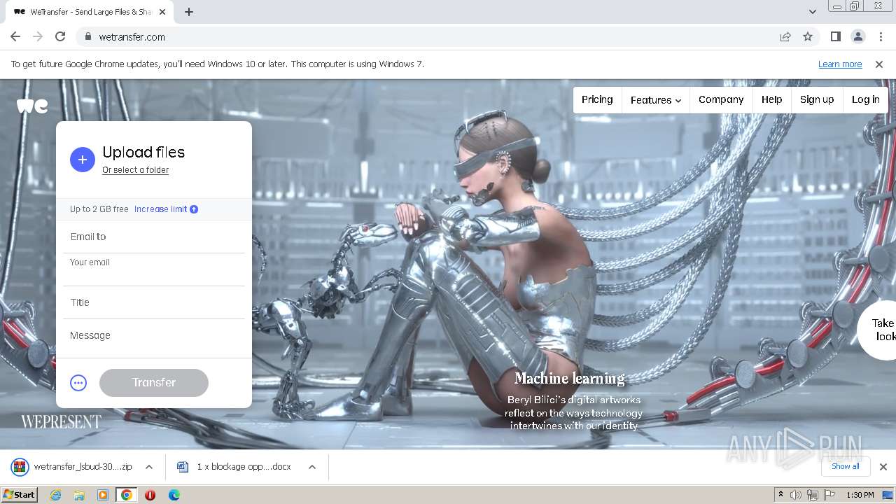Open Chrome profile avatar icon
This screenshot has width=896, height=504.
click(x=857, y=36)
